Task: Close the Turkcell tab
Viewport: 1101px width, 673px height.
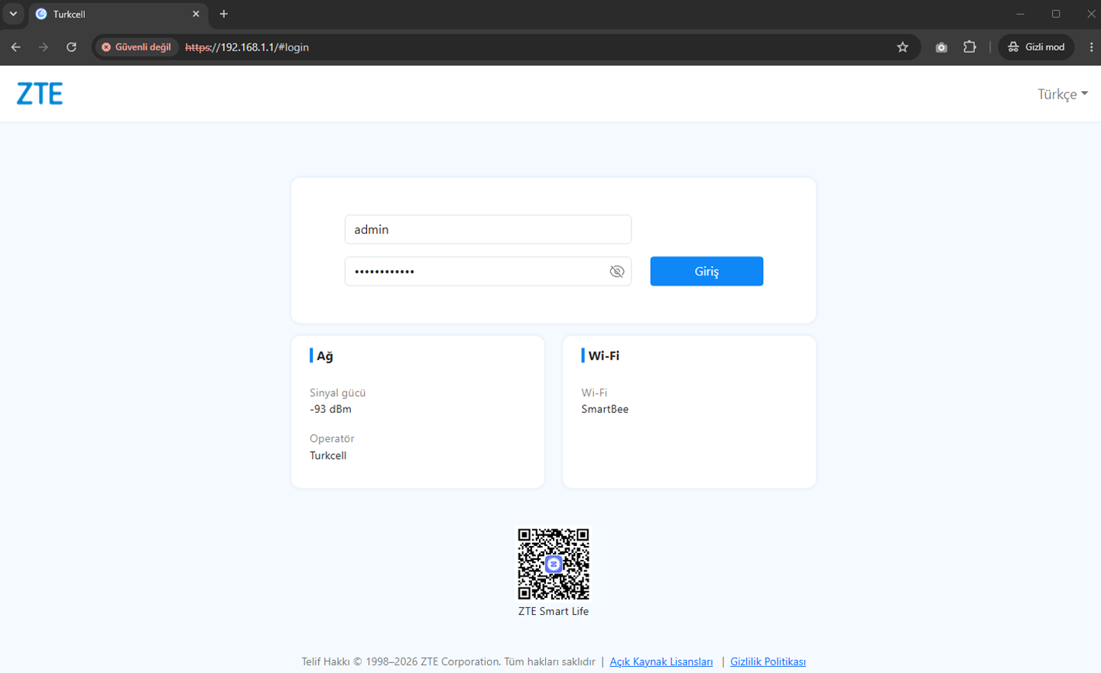Action: (196, 14)
